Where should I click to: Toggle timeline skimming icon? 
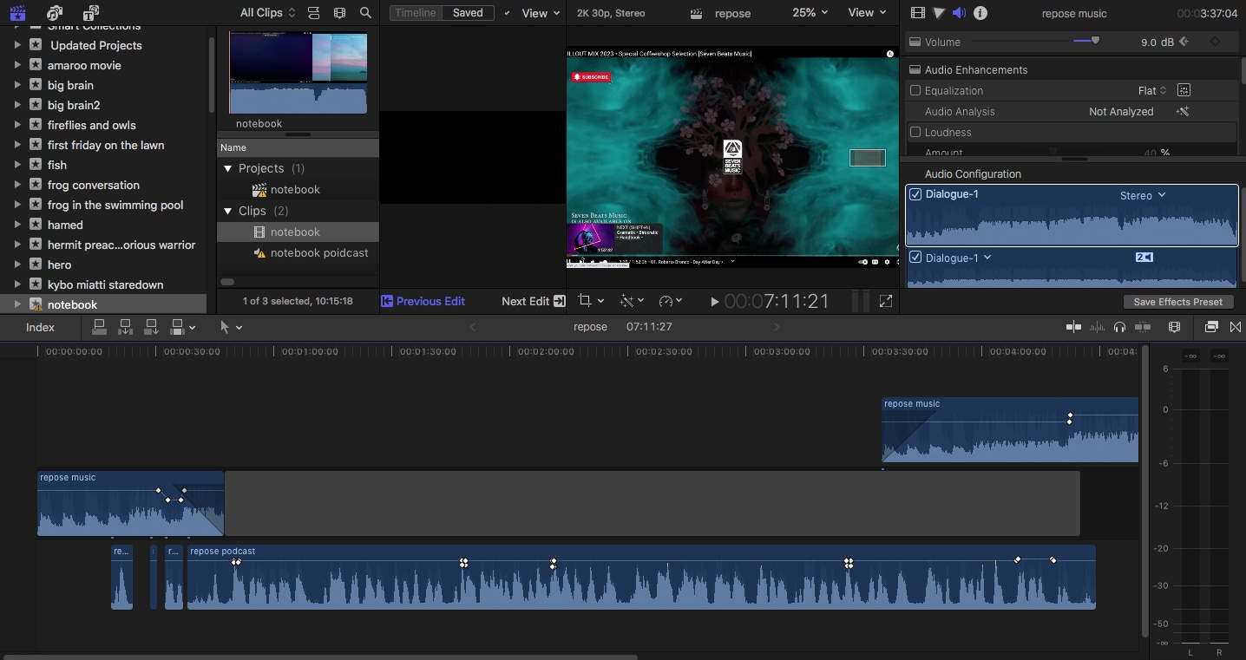click(1073, 327)
